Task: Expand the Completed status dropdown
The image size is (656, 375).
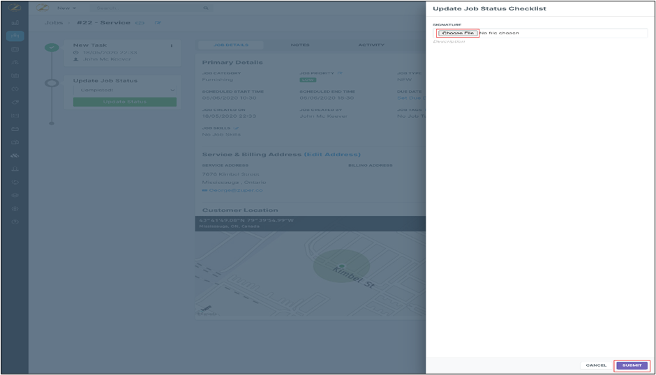Action: tap(125, 91)
